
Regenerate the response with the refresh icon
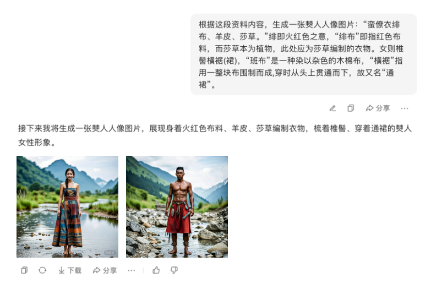point(42,270)
